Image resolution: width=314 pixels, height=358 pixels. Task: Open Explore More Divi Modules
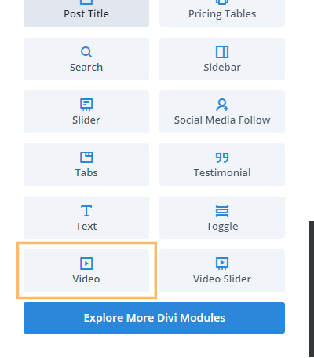click(x=154, y=318)
